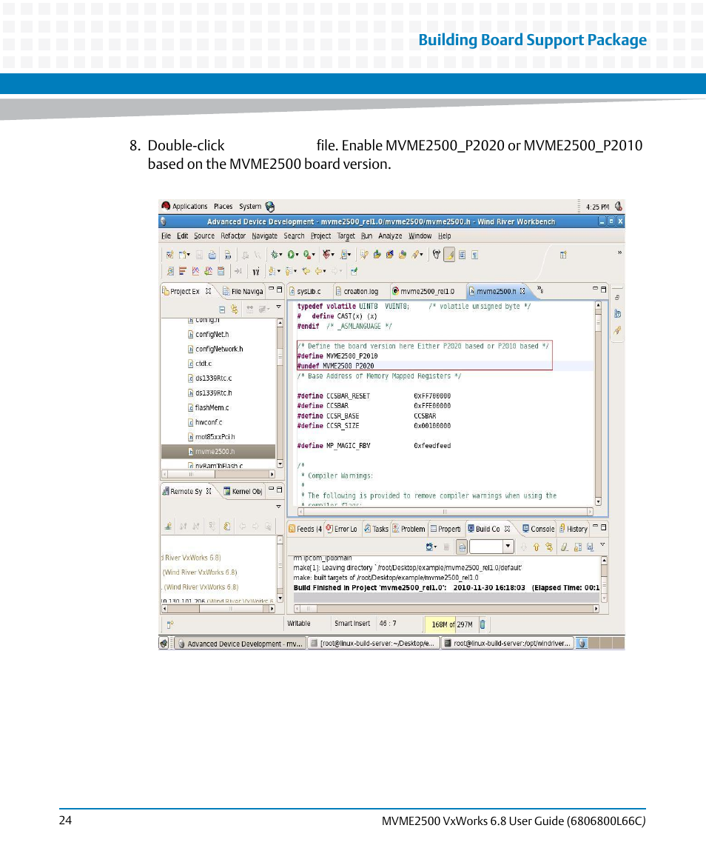The width and height of the screenshot is (706, 848).
Task: Click the glasses icon beside Mark Occurrences
Action: click(436, 255)
